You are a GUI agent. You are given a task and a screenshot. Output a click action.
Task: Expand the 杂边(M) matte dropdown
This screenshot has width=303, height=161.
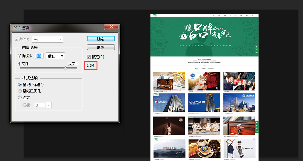coord(60,40)
